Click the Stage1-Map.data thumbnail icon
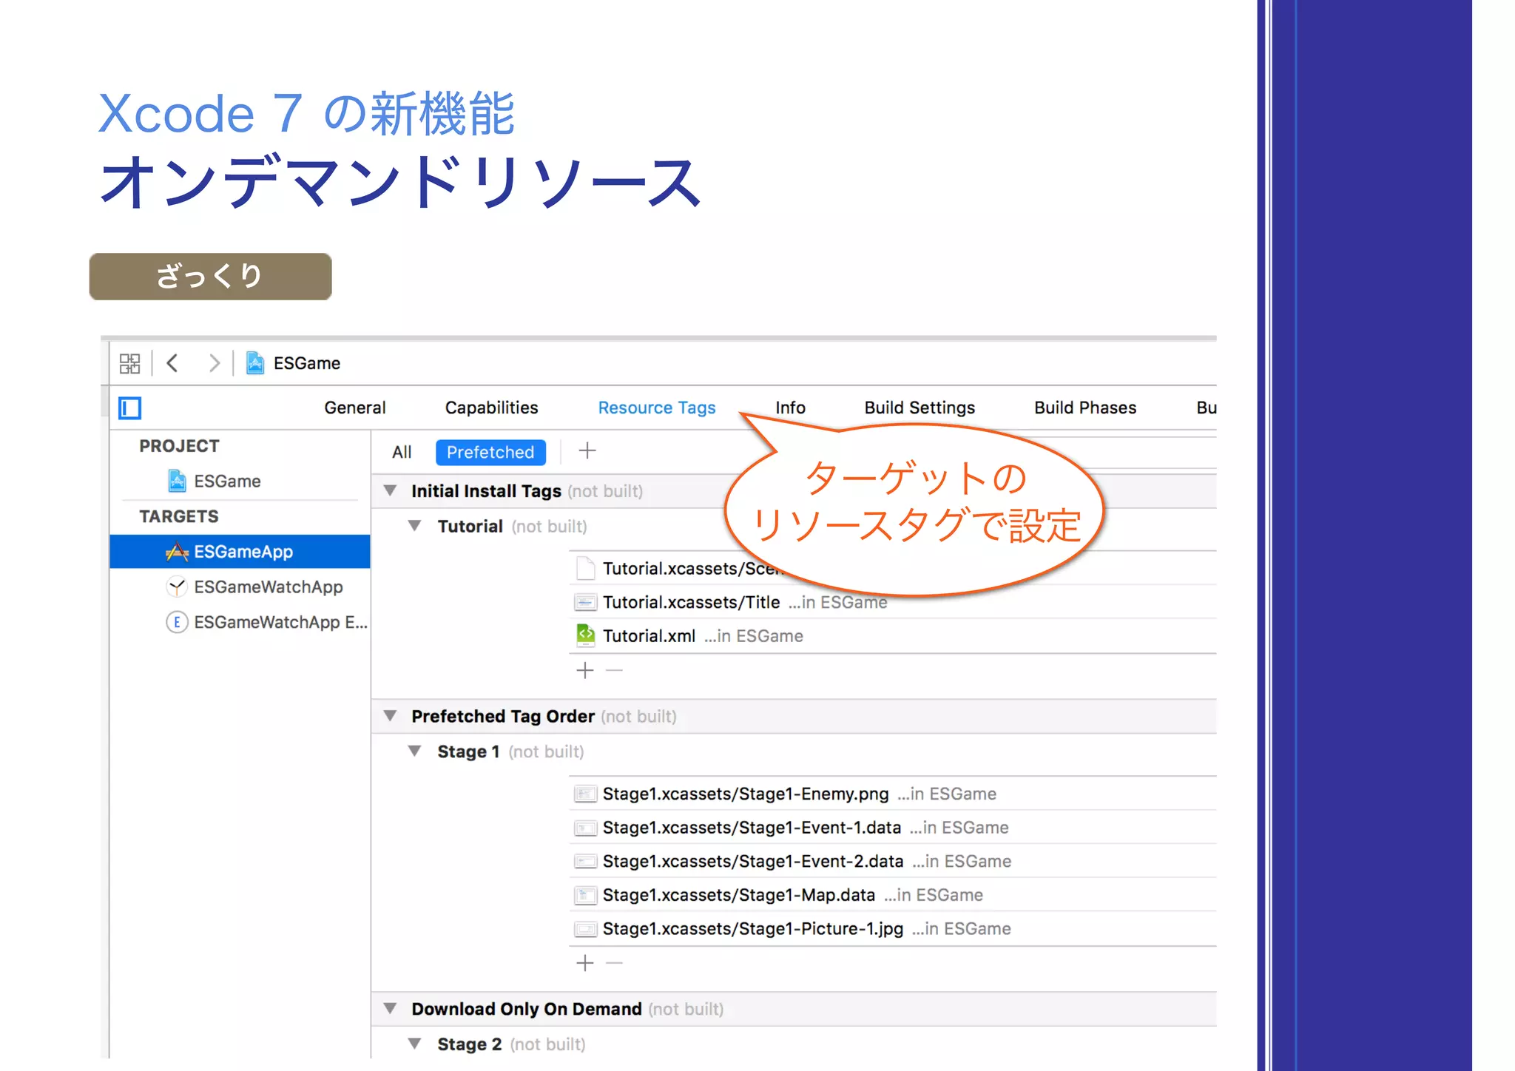1515x1071 pixels. tap(585, 895)
